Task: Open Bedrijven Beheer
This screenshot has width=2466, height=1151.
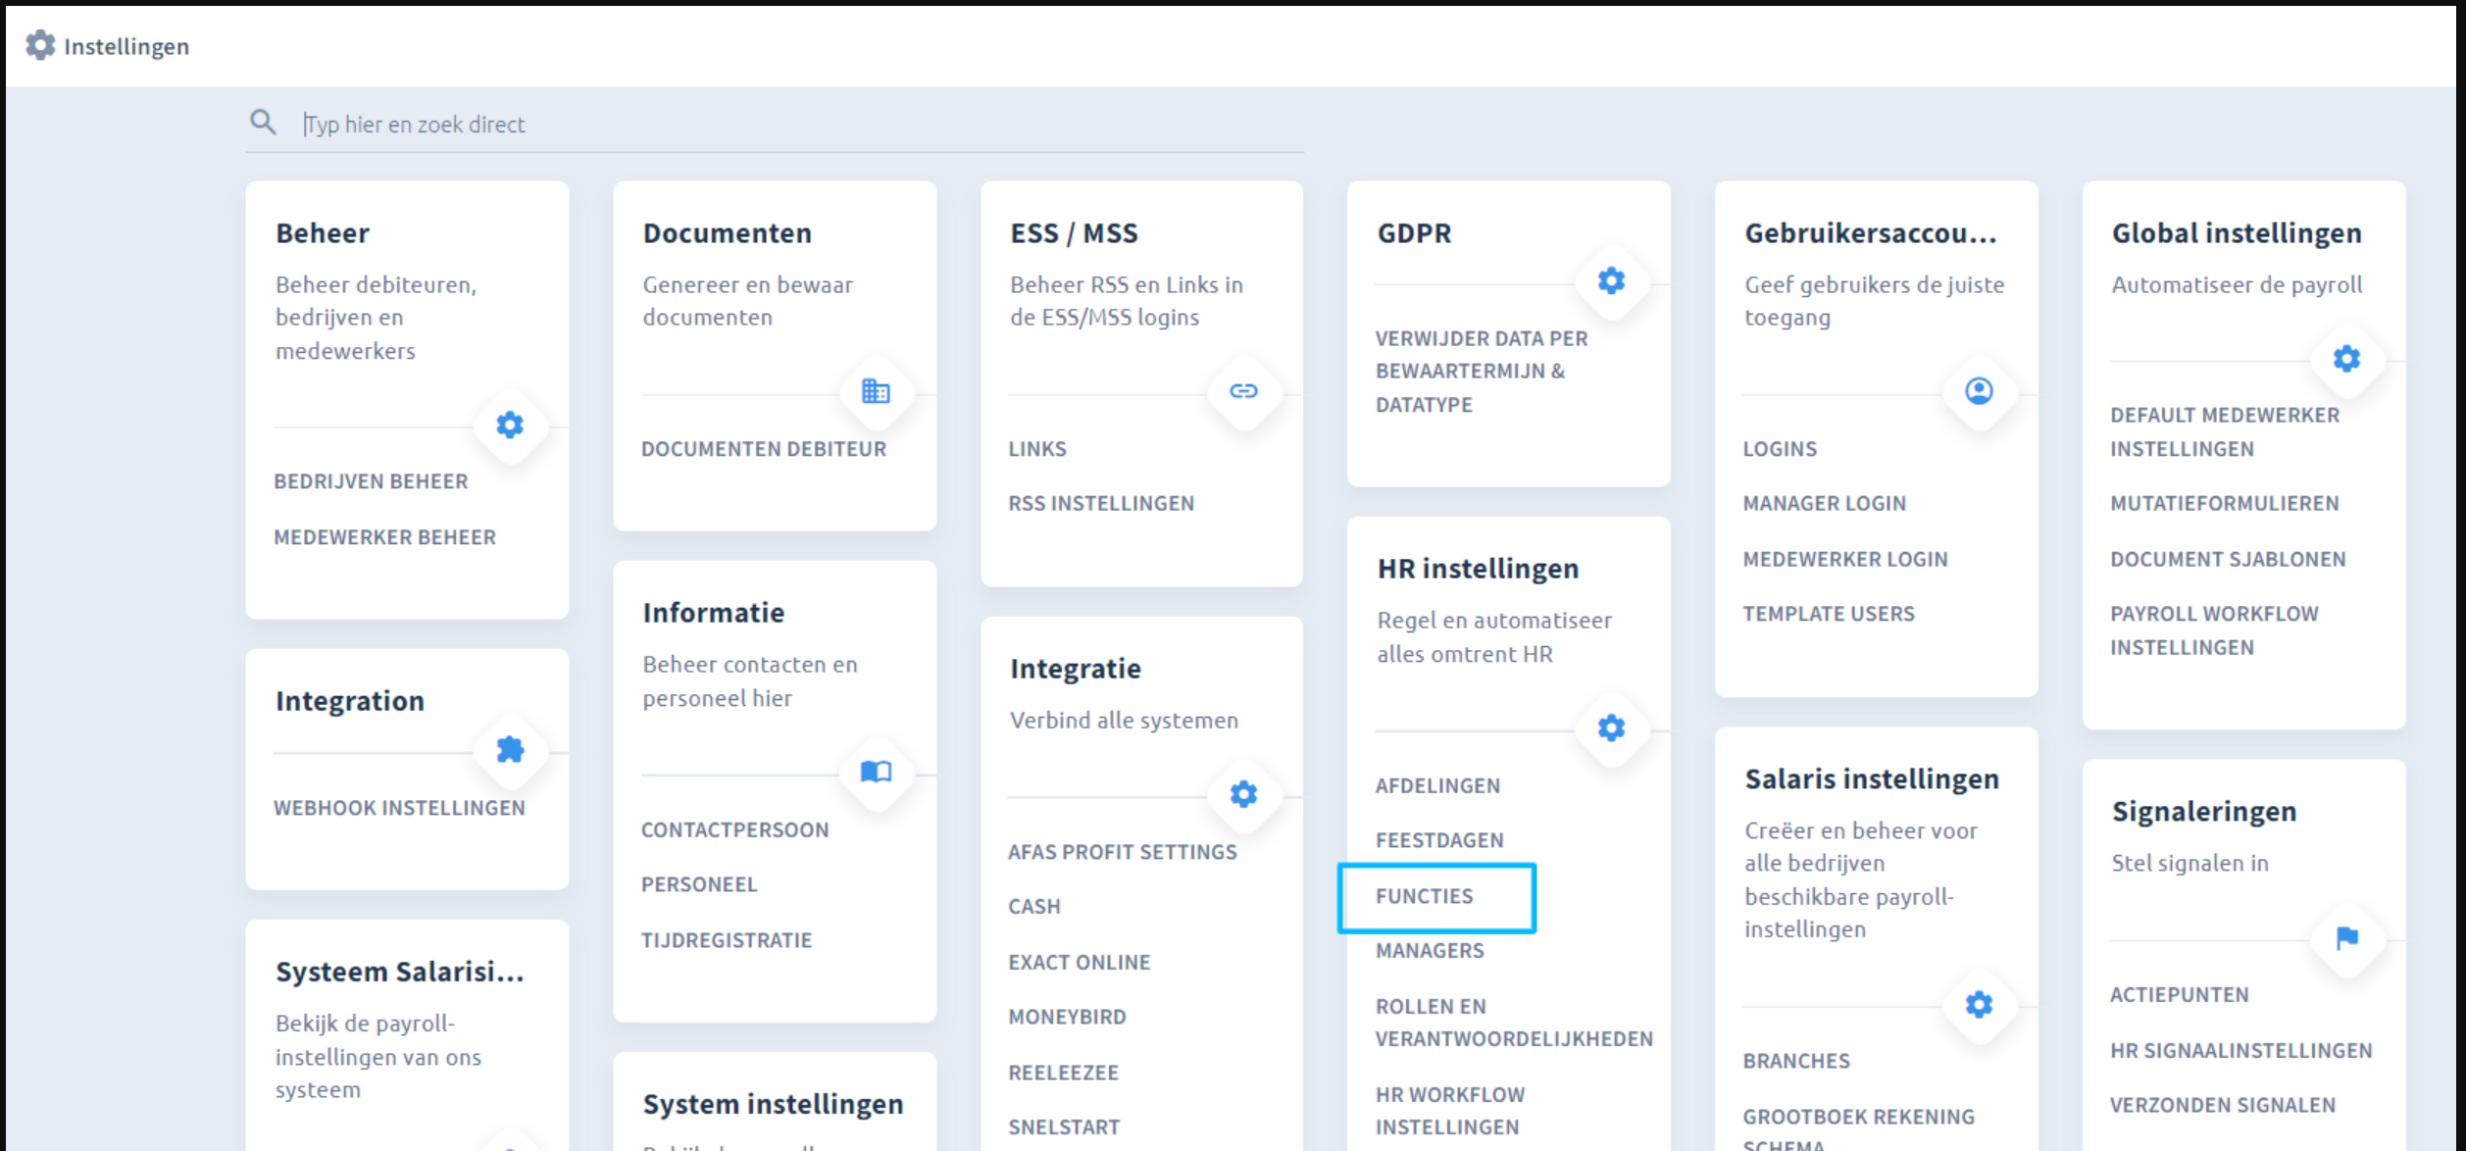Action: pyautogui.click(x=371, y=481)
